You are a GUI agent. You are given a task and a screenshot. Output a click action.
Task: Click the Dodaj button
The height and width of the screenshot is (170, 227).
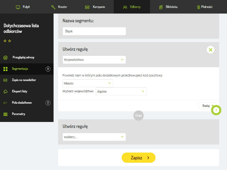206,106
